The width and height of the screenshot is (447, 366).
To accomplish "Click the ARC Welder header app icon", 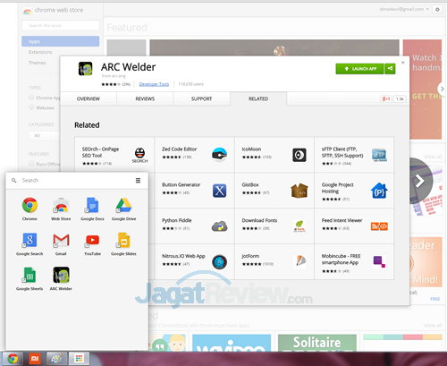I will 85,69.
